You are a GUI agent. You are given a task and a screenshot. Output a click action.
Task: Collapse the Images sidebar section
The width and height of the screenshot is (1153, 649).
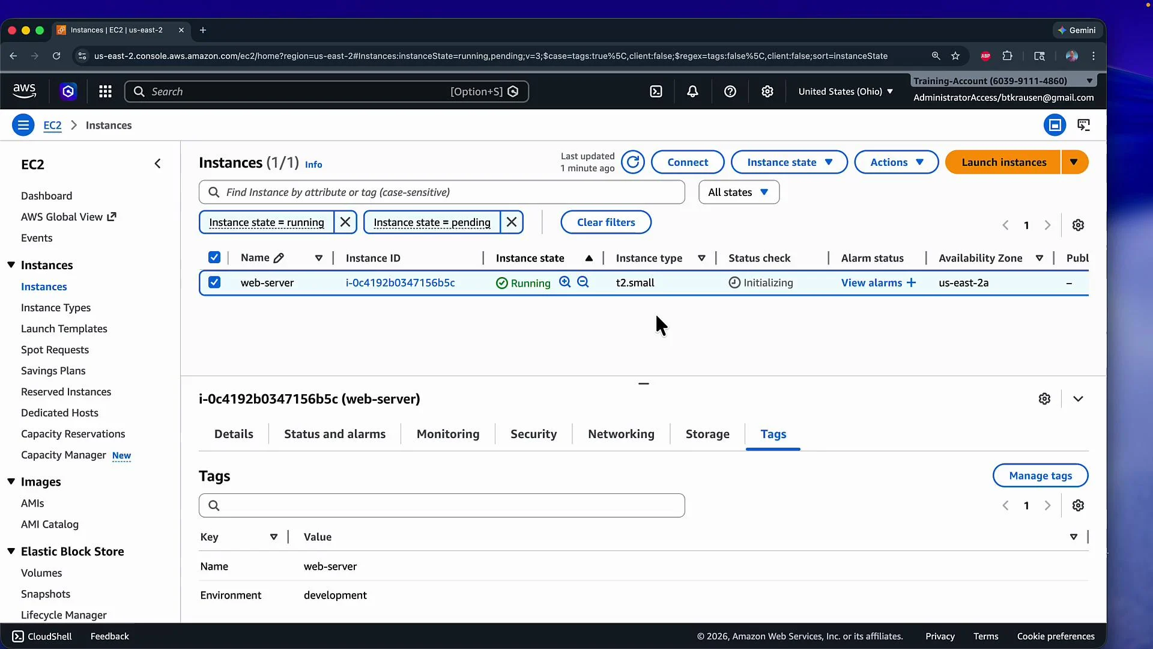[x=11, y=481]
